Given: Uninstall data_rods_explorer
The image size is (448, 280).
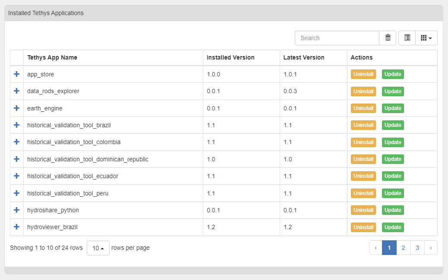Looking at the screenshot, I should [x=363, y=91].
